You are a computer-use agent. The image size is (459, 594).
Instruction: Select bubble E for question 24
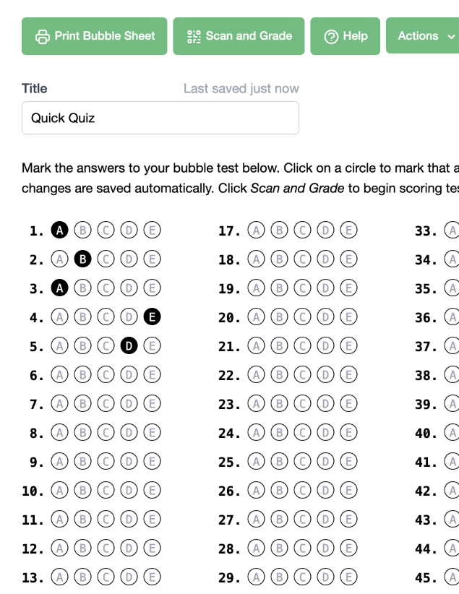pos(348,433)
